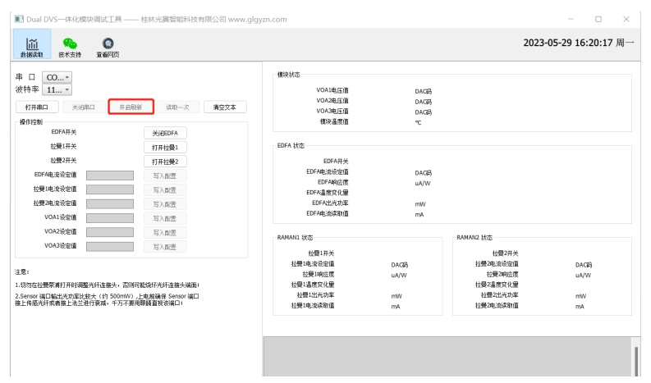Click the VOA2设定值 input field
This screenshot has width=651, height=383.
(109, 232)
